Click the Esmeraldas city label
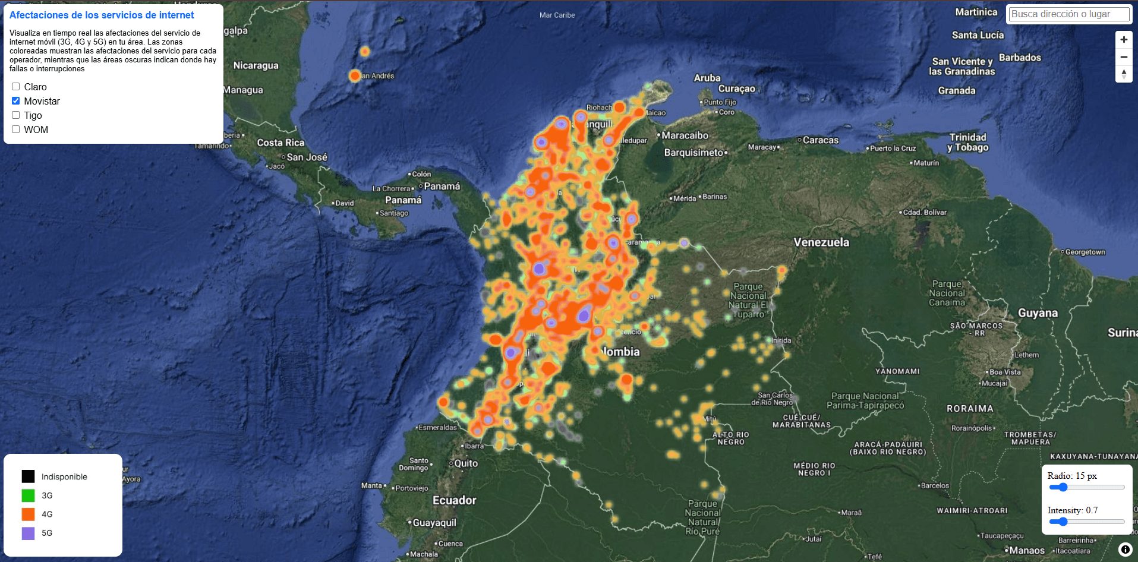 (437, 428)
